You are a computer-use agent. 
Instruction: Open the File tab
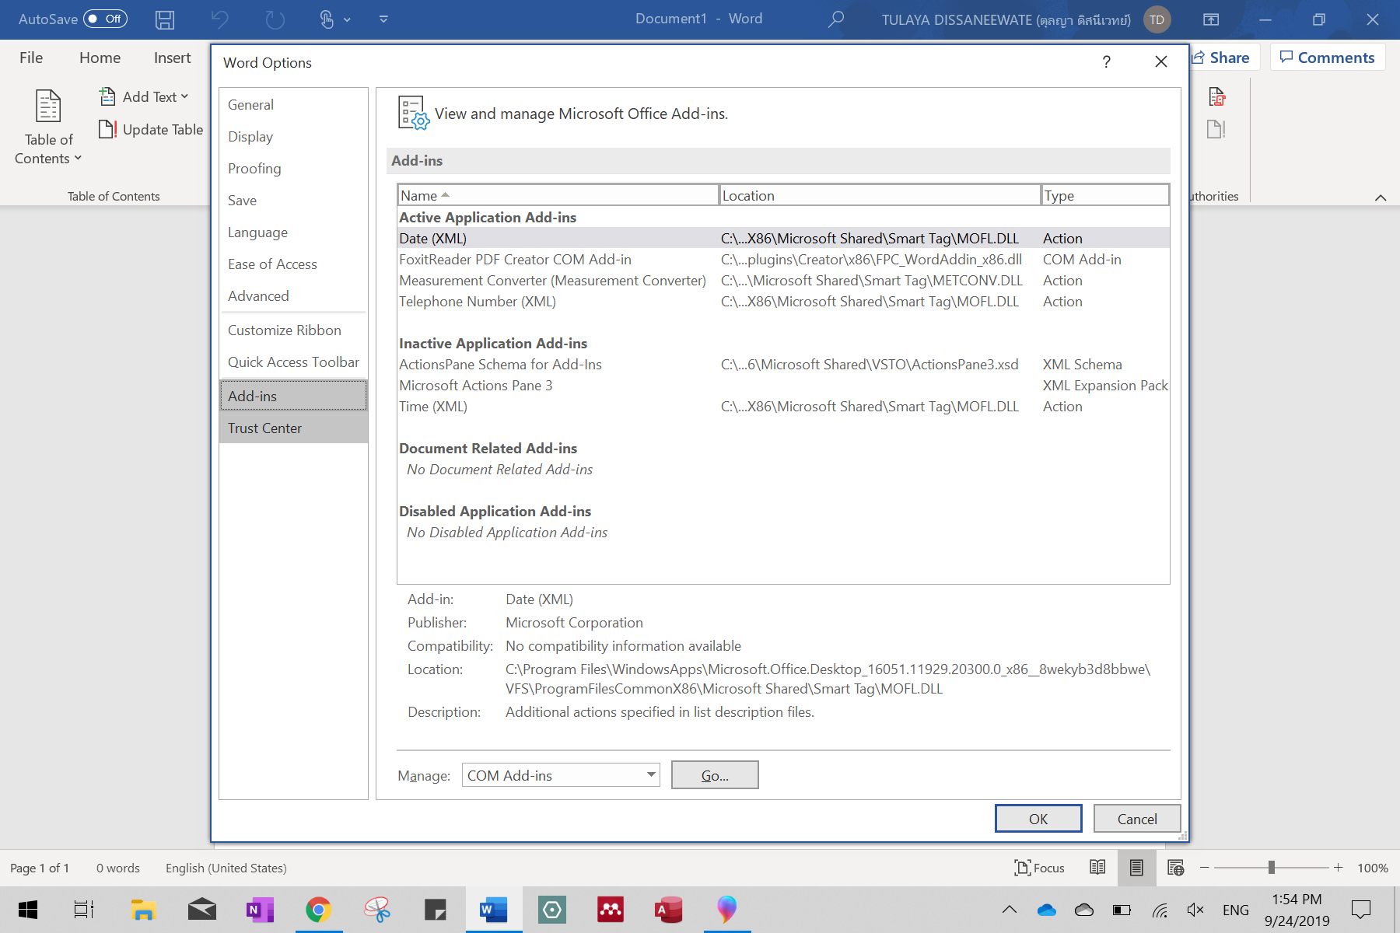click(31, 58)
